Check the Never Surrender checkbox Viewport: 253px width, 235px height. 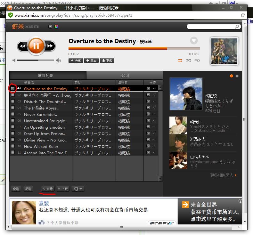click(13, 114)
